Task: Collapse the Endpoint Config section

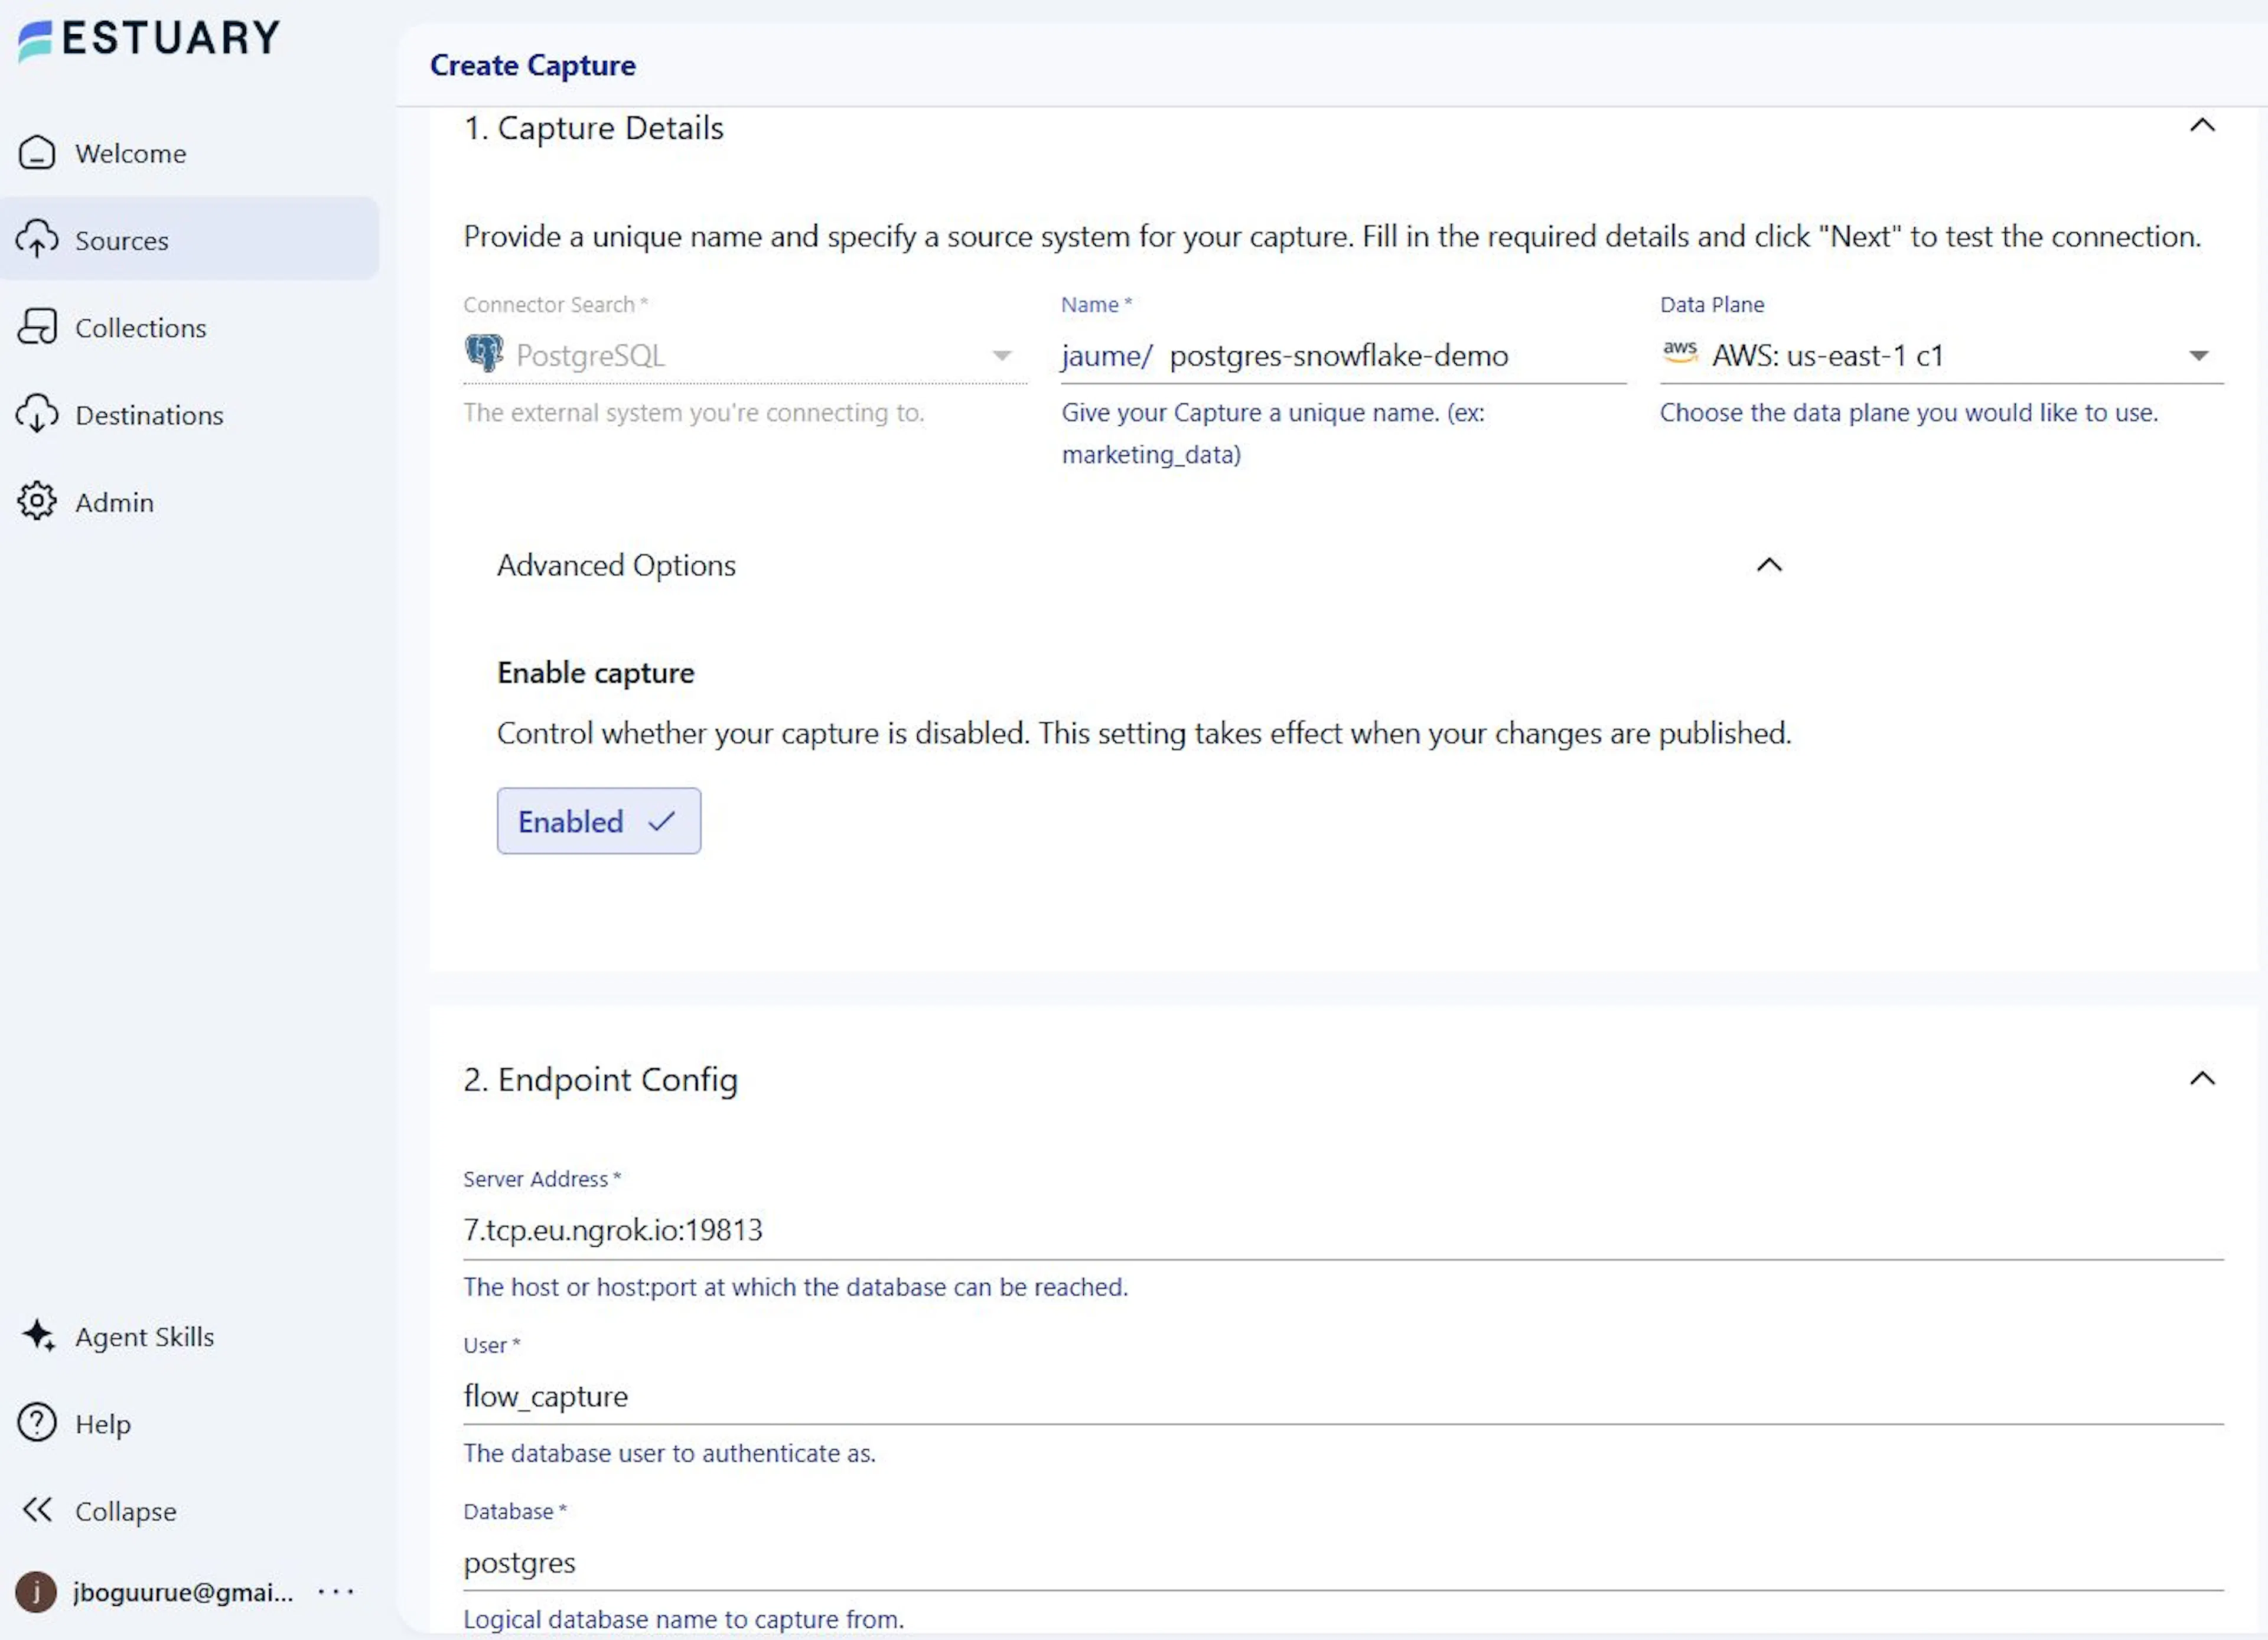Action: [x=2202, y=1079]
